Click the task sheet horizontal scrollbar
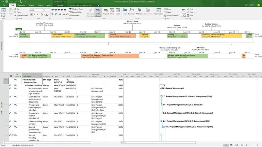This screenshot has height=147, width=262. click(48, 143)
